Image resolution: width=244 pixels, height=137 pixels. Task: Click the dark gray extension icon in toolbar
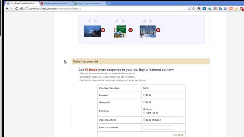(x=199, y=8)
